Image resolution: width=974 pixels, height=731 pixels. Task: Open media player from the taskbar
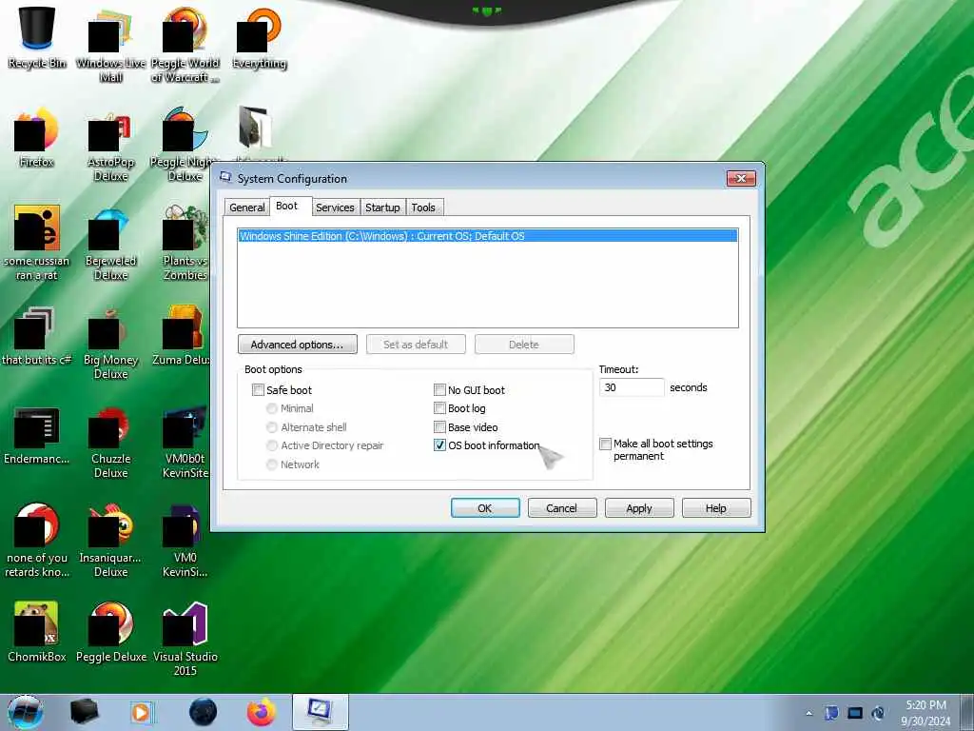point(142,712)
